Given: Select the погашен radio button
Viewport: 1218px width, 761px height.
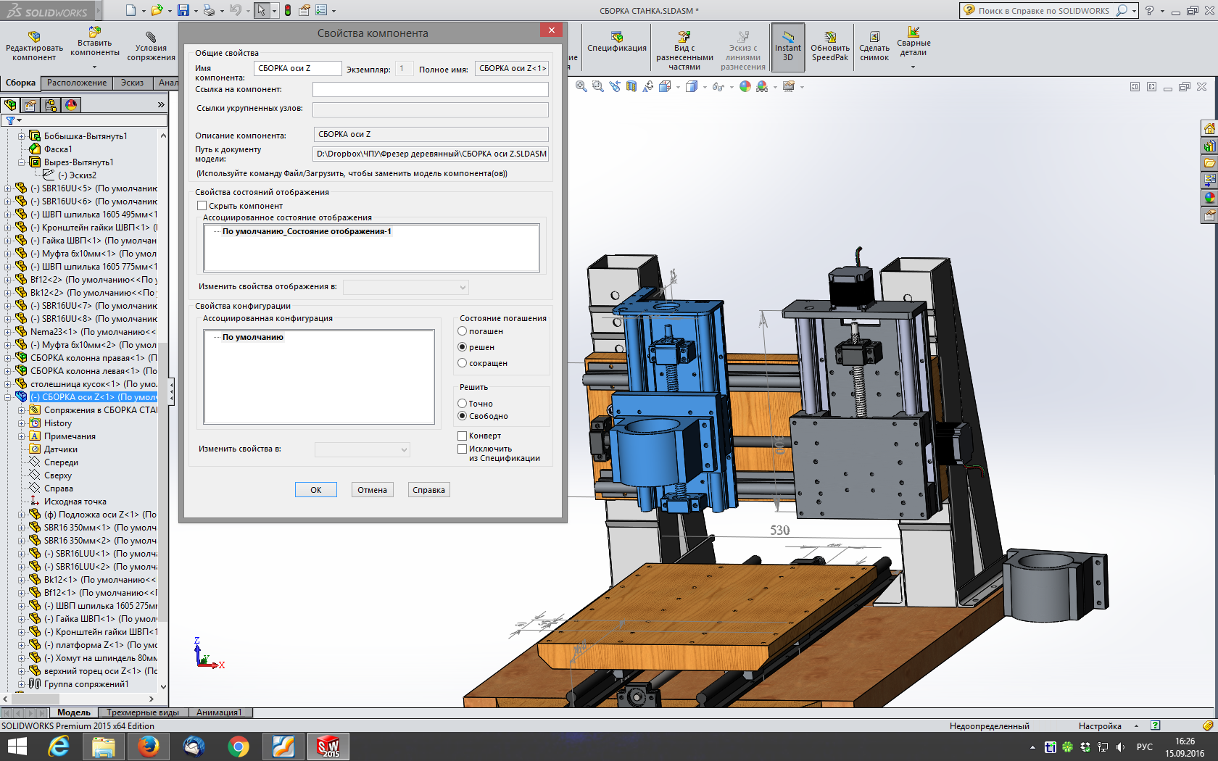Looking at the screenshot, I should [x=463, y=331].
